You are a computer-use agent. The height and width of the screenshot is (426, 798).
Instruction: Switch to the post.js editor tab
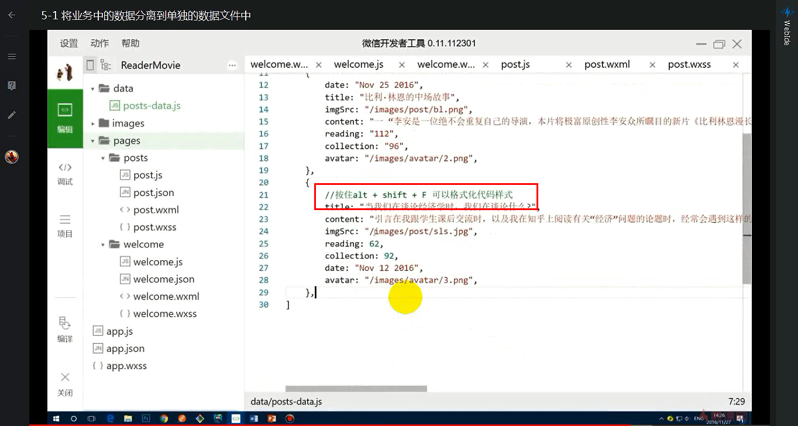[515, 64]
